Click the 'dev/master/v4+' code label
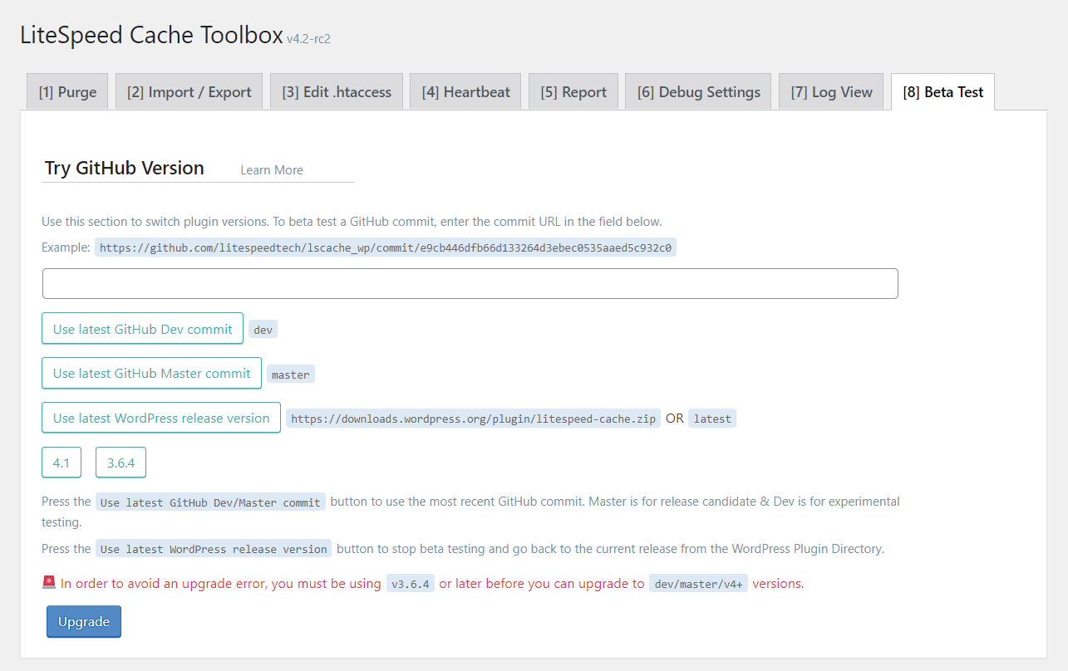 tap(698, 584)
